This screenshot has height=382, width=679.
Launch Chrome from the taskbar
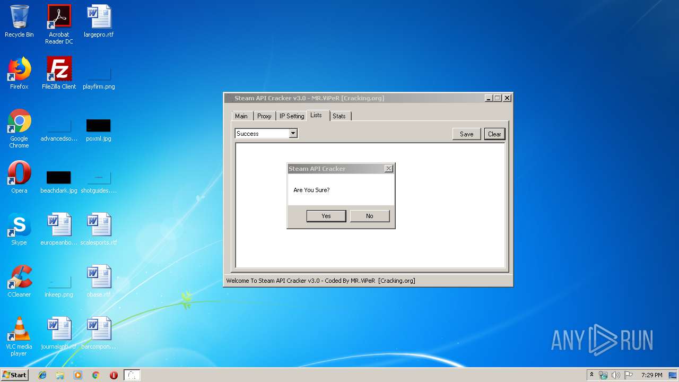click(x=96, y=375)
